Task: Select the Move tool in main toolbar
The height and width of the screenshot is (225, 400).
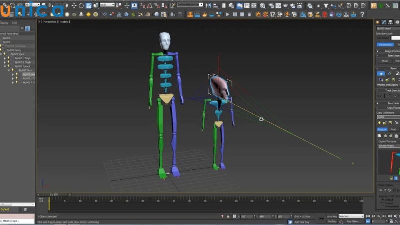Action: (x=74, y=5)
